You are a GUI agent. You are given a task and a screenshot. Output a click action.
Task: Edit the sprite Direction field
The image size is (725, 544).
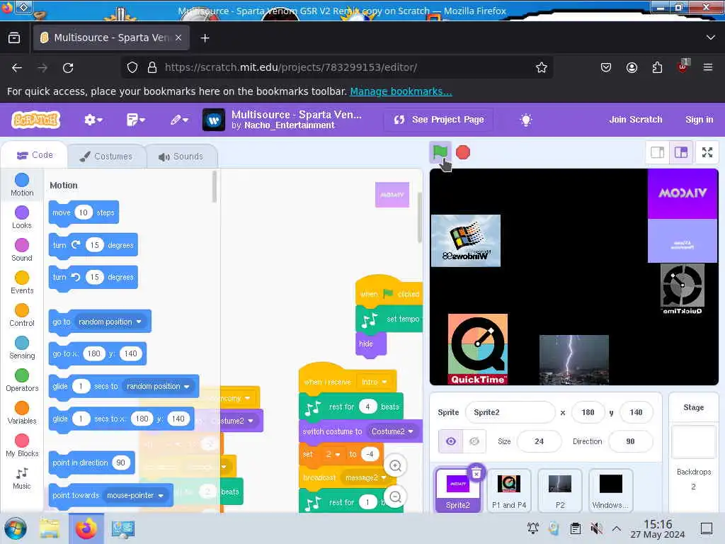coord(630,441)
